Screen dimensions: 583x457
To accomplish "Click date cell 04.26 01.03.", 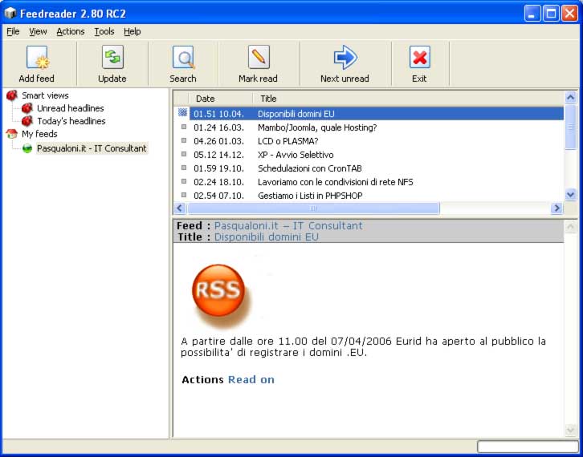I will (x=218, y=141).
